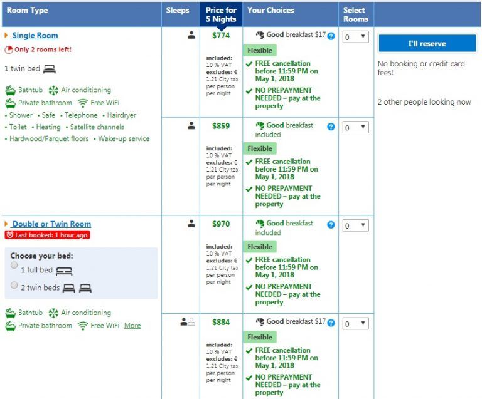Click the Last booked: 1 hour ago badge
The height and width of the screenshot is (399, 482).
pyautogui.click(x=47, y=236)
